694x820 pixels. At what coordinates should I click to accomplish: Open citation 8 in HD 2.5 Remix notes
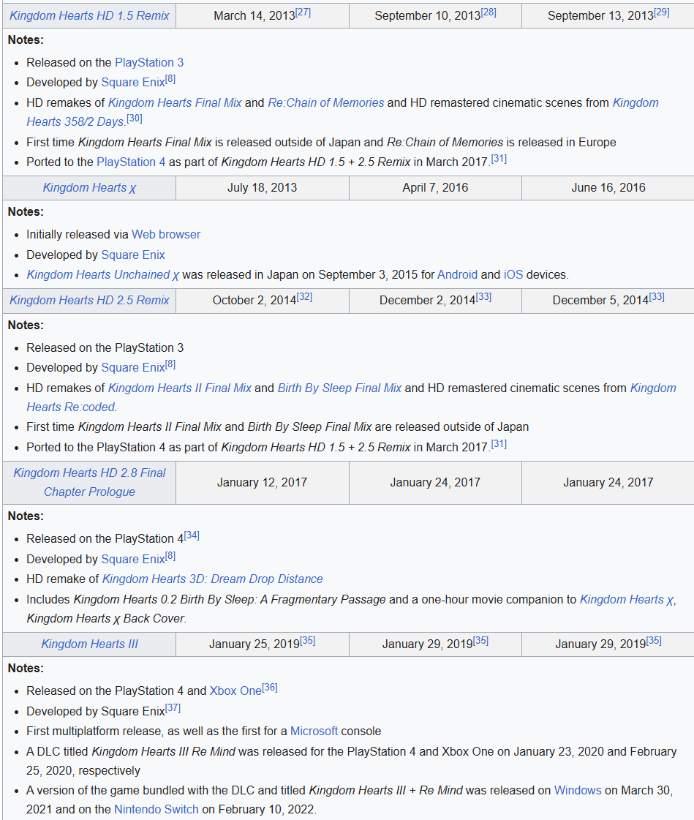tap(170, 365)
